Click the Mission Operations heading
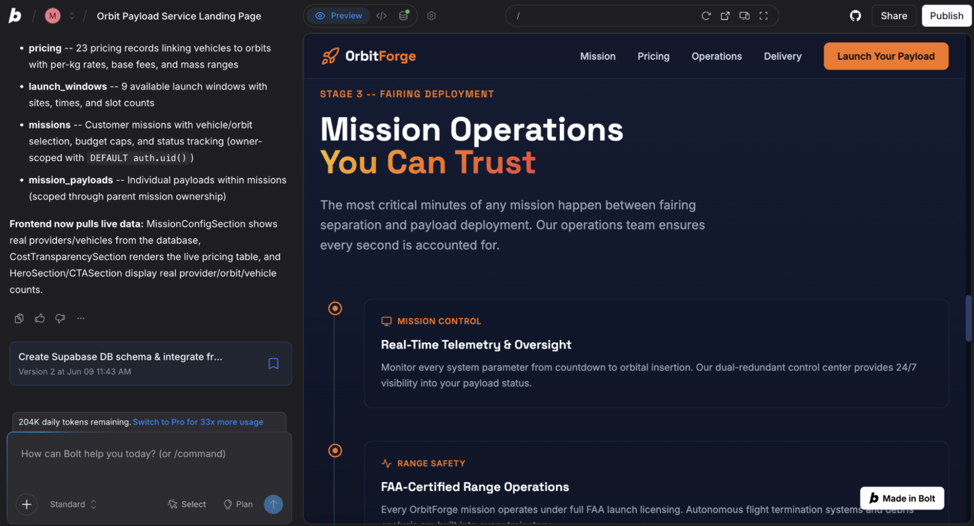 click(471, 129)
